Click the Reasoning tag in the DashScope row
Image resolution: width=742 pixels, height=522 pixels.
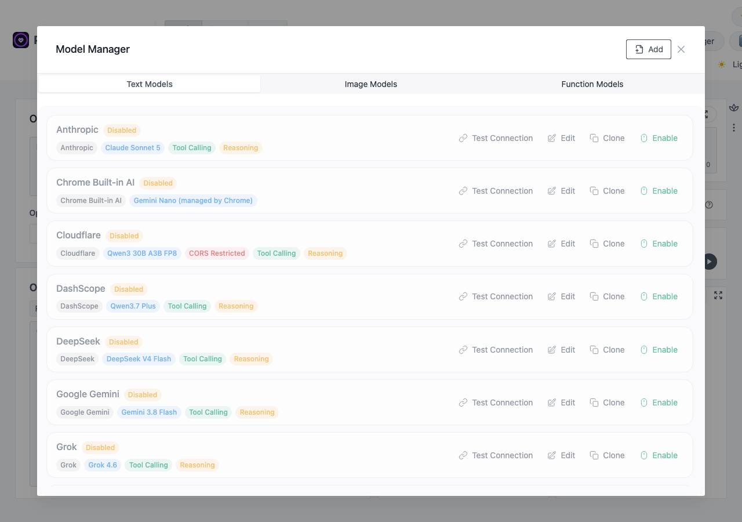(236, 306)
